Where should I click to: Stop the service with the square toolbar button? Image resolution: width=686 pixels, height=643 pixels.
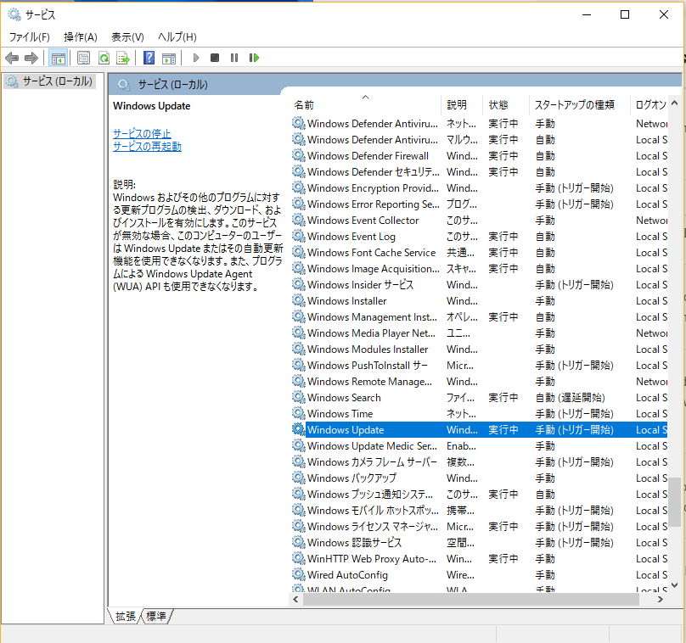pyautogui.click(x=215, y=58)
